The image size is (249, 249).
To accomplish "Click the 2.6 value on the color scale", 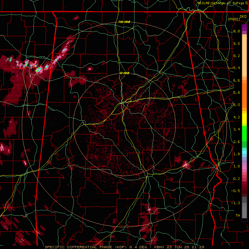I will 237,142.
